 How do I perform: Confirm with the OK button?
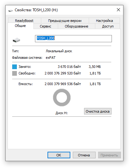pos(59,155)
